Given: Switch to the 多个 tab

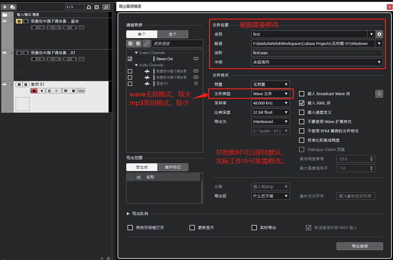Looking at the screenshot, I should pos(173,34).
